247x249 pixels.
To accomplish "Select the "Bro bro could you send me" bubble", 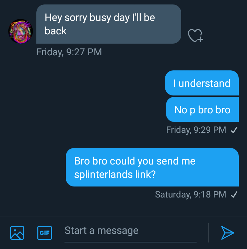I will [152, 167].
